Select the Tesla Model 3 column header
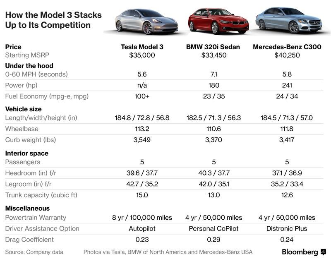Screen dimensions: 331x259 142,47
